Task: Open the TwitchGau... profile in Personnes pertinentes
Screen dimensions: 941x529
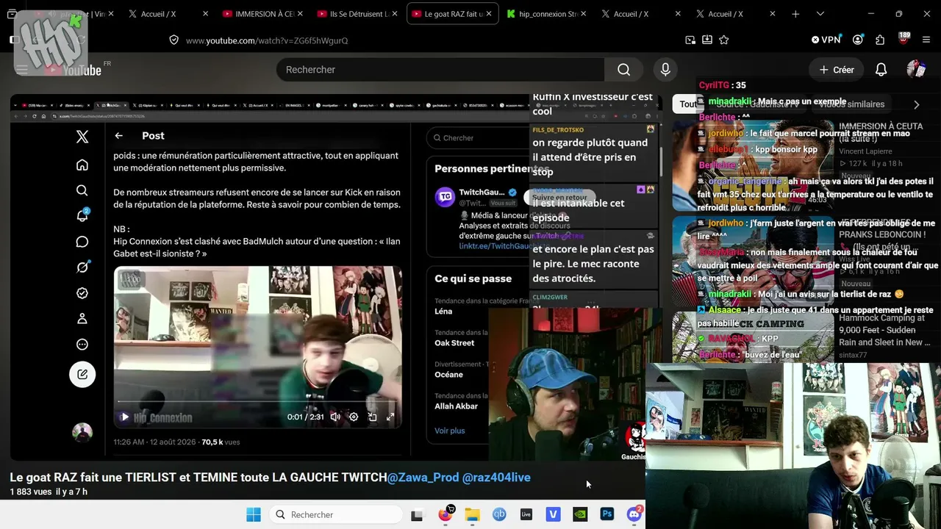Action: coord(482,192)
